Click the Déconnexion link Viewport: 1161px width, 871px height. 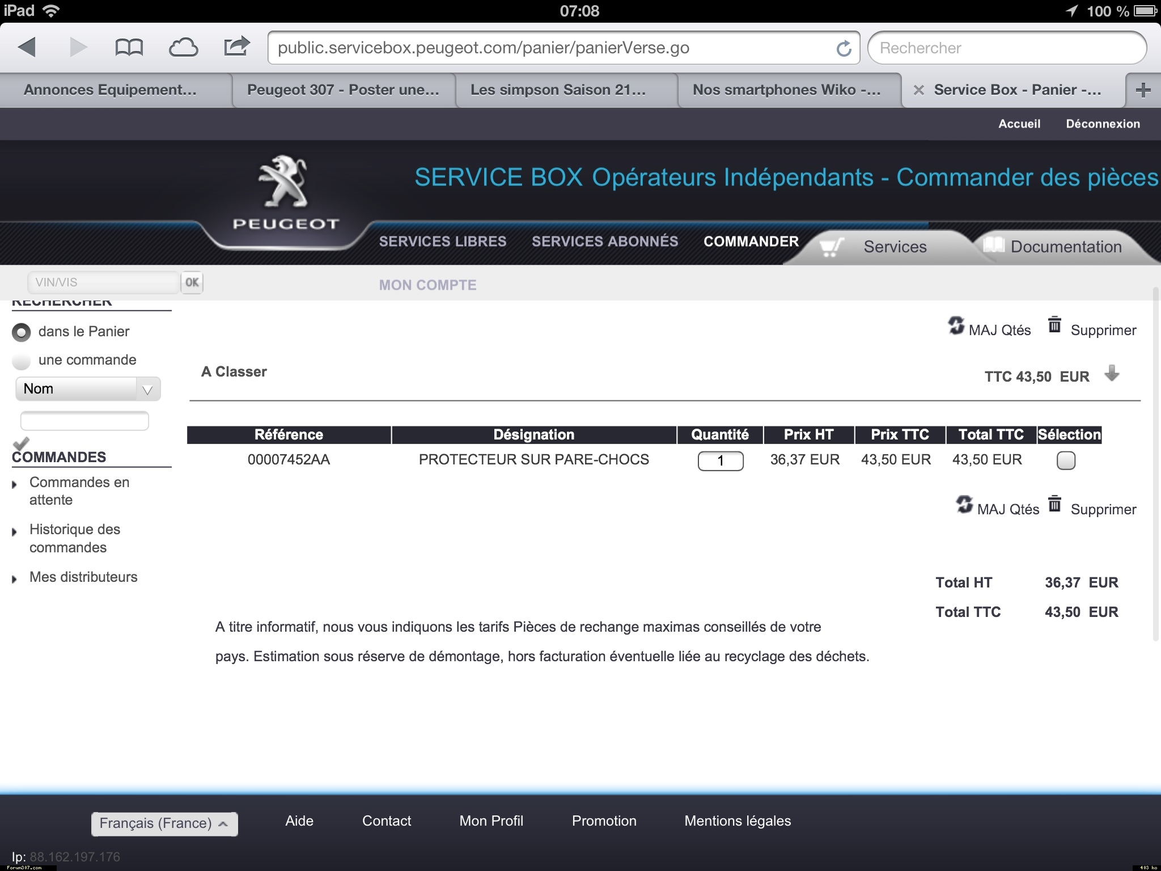pos(1102,124)
